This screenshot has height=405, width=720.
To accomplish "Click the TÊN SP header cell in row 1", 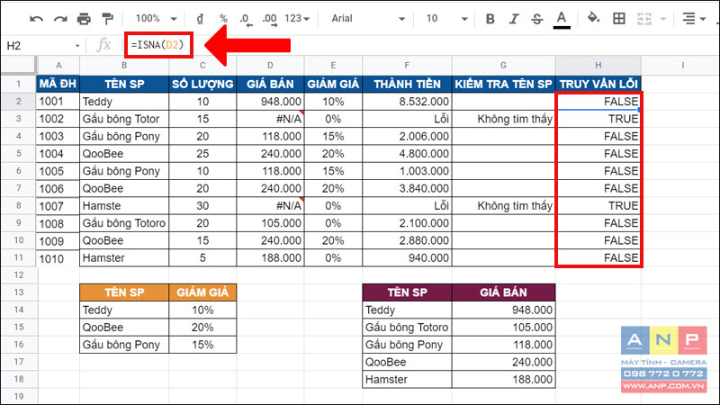I will click(x=124, y=84).
